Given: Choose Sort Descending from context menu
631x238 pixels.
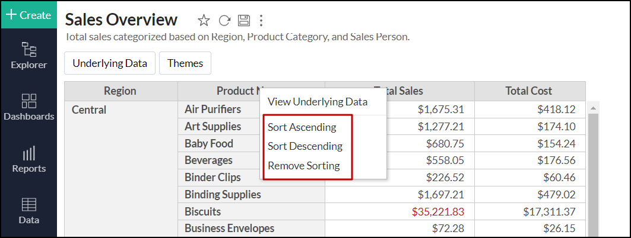Looking at the screenshot, I should [305, 146].
